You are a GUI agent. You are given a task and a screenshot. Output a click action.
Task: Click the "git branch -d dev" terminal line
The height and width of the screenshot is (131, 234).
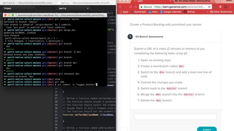click(42, 52)
